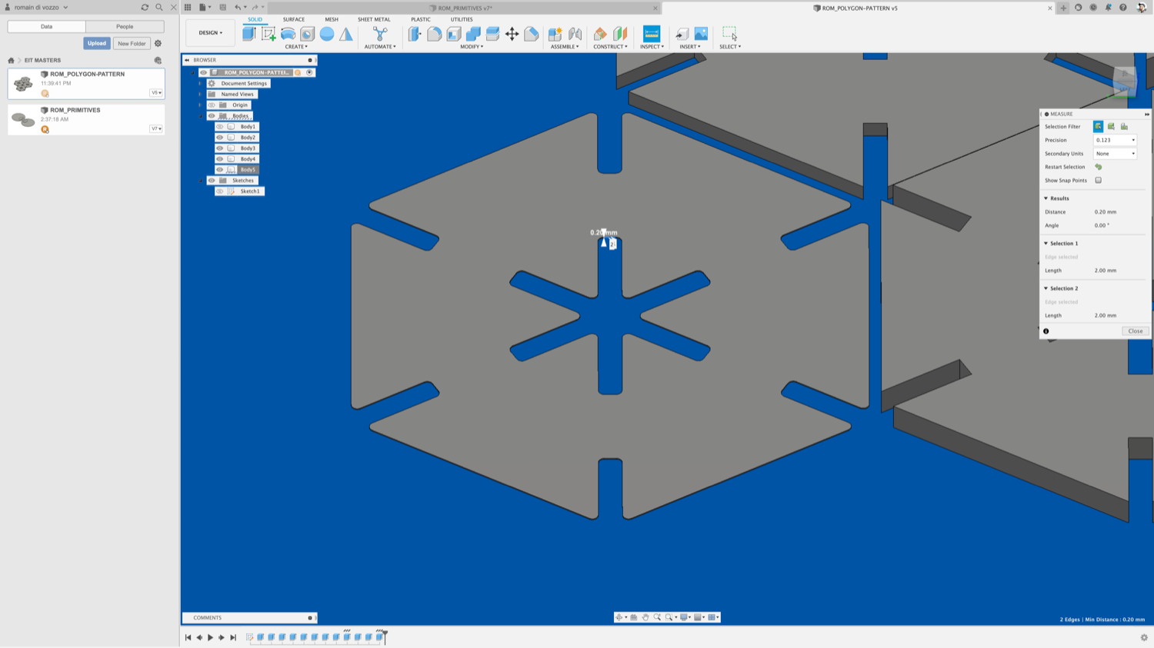Click the timeline end marker
The width and height of the screenshot is (1154, 648).
point(385,636)
